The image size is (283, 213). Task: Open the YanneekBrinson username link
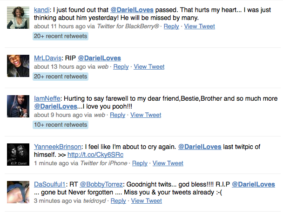(57, 147)
